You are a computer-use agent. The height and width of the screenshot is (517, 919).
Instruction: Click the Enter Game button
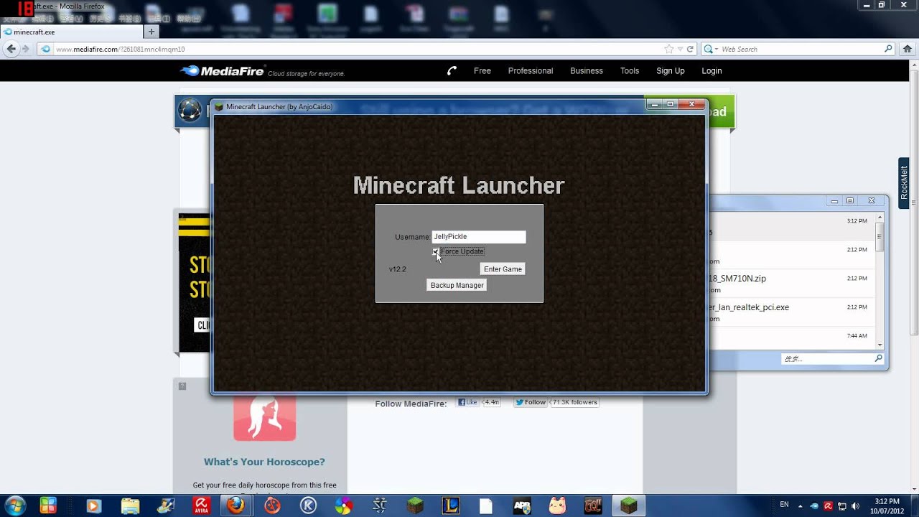tap(503, 269)
